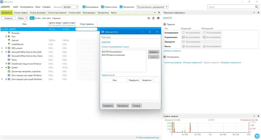The image size is (261, 140).
Task: Click the DNS-клиент gear icon
Action: [x=9, y=48]
